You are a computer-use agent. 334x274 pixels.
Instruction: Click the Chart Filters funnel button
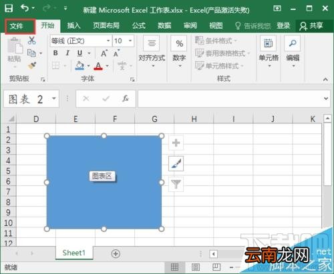[x=176, y=184]
